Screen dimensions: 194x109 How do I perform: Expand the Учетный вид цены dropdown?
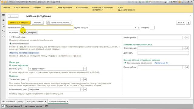point(82,79)
